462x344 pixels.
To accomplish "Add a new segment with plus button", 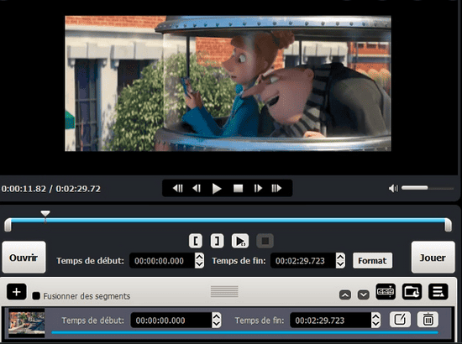I will [17, 292].
